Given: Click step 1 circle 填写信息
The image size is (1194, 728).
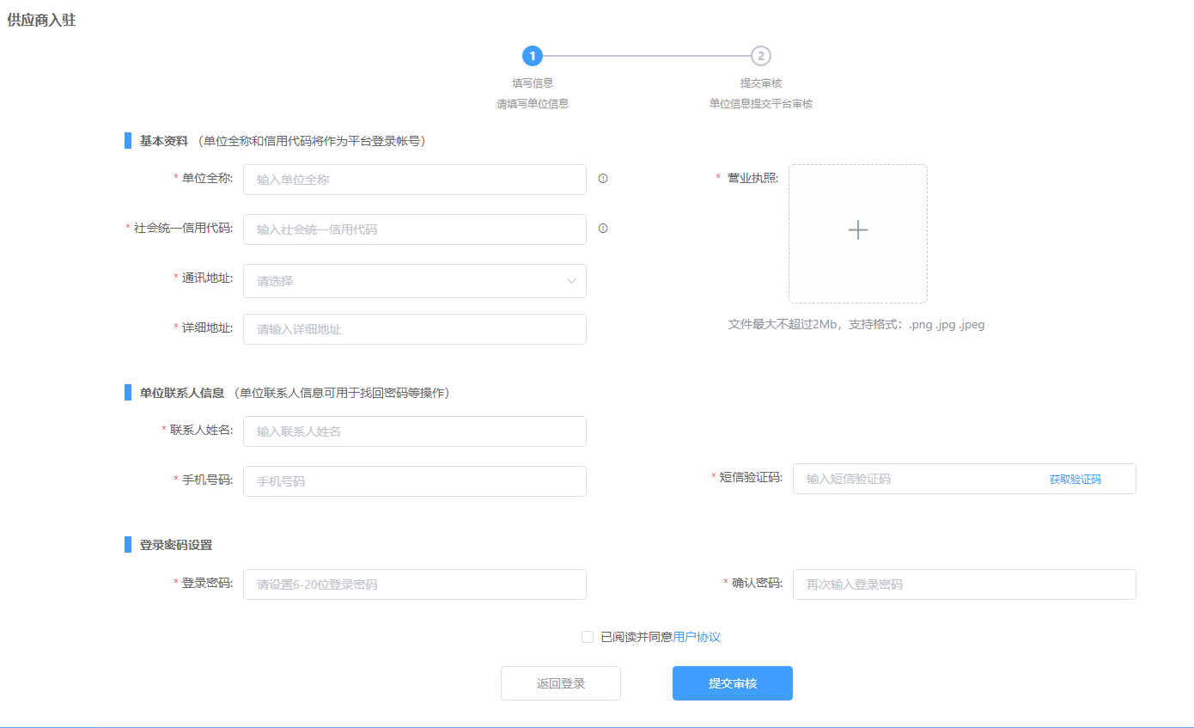Looking at the screenshot, I should (x=533, y=56).
